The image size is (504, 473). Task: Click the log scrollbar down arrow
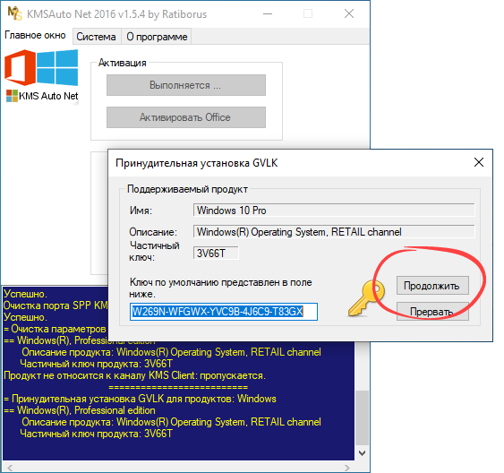coord(362,453)
